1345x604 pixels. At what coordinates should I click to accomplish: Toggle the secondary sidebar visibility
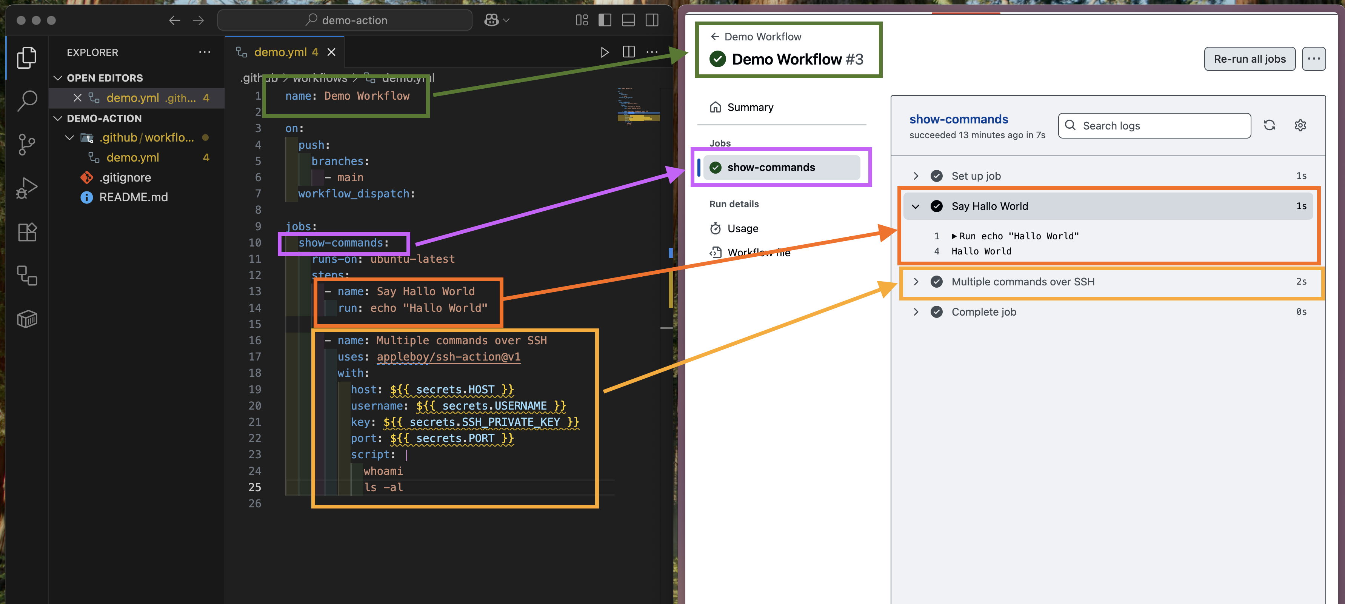[652, 20]
